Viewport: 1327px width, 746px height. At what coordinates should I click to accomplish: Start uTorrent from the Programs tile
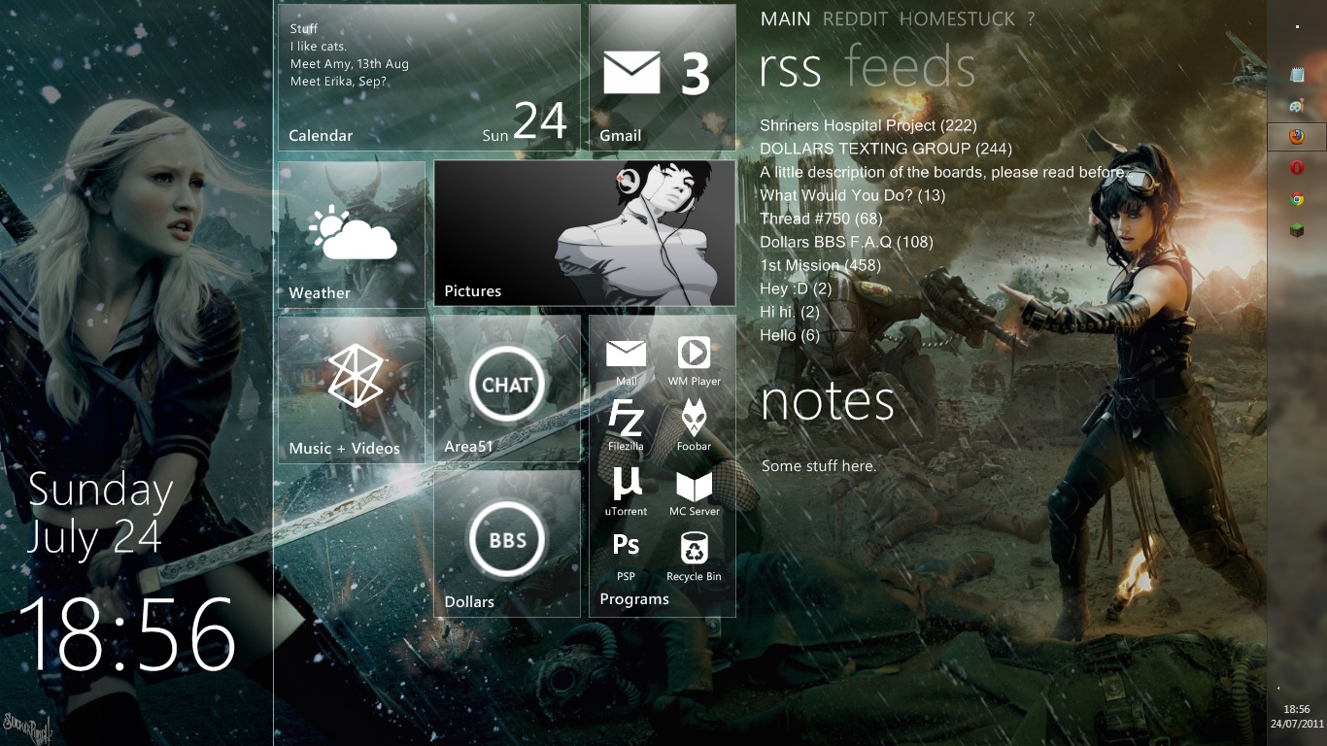click(x=627, y=491)
